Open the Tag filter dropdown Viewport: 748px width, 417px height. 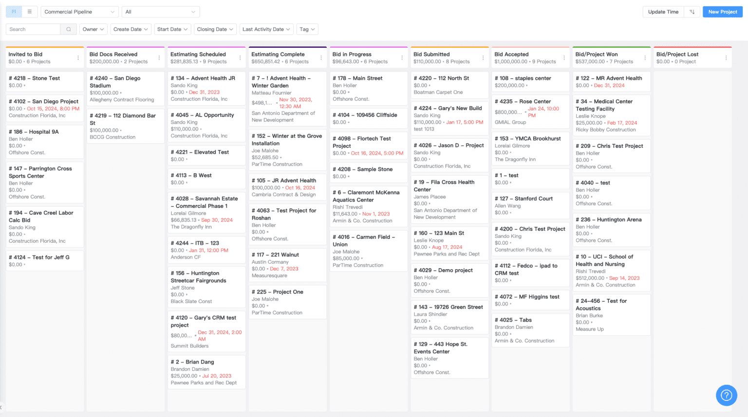click(x=307, y=29)
